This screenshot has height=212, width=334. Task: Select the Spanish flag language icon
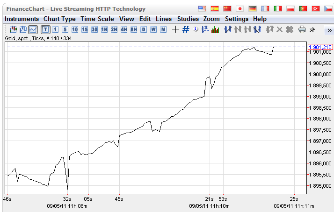215,9
